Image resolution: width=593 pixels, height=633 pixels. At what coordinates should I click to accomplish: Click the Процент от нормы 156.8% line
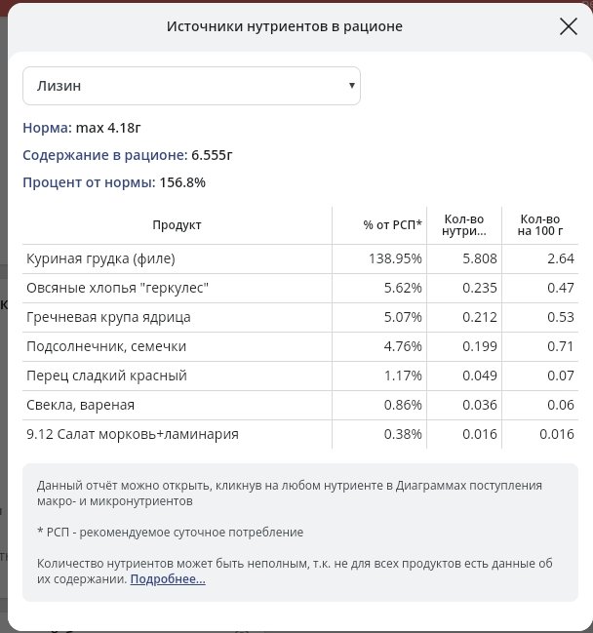114,181
